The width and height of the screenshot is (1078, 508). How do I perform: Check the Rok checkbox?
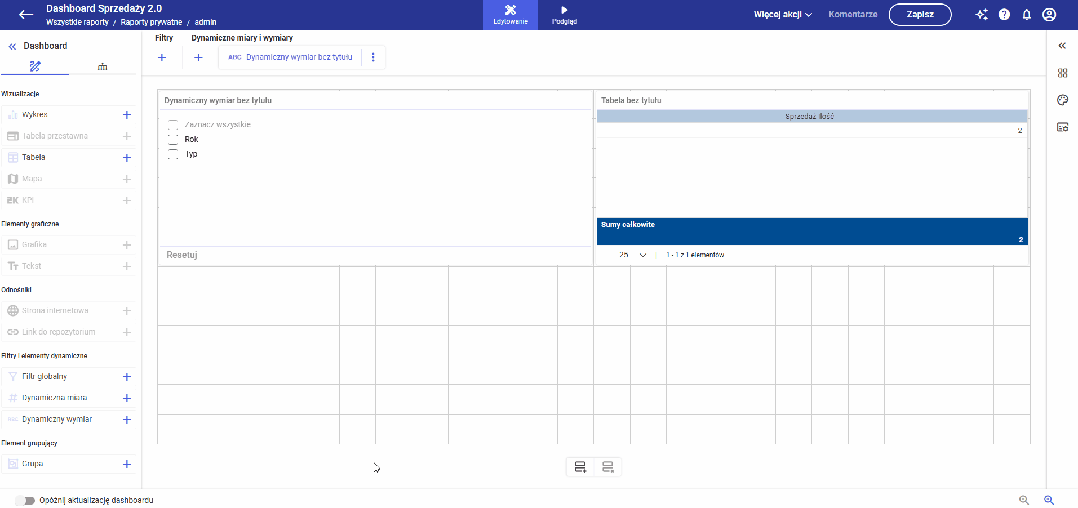(x=173, y=140)
